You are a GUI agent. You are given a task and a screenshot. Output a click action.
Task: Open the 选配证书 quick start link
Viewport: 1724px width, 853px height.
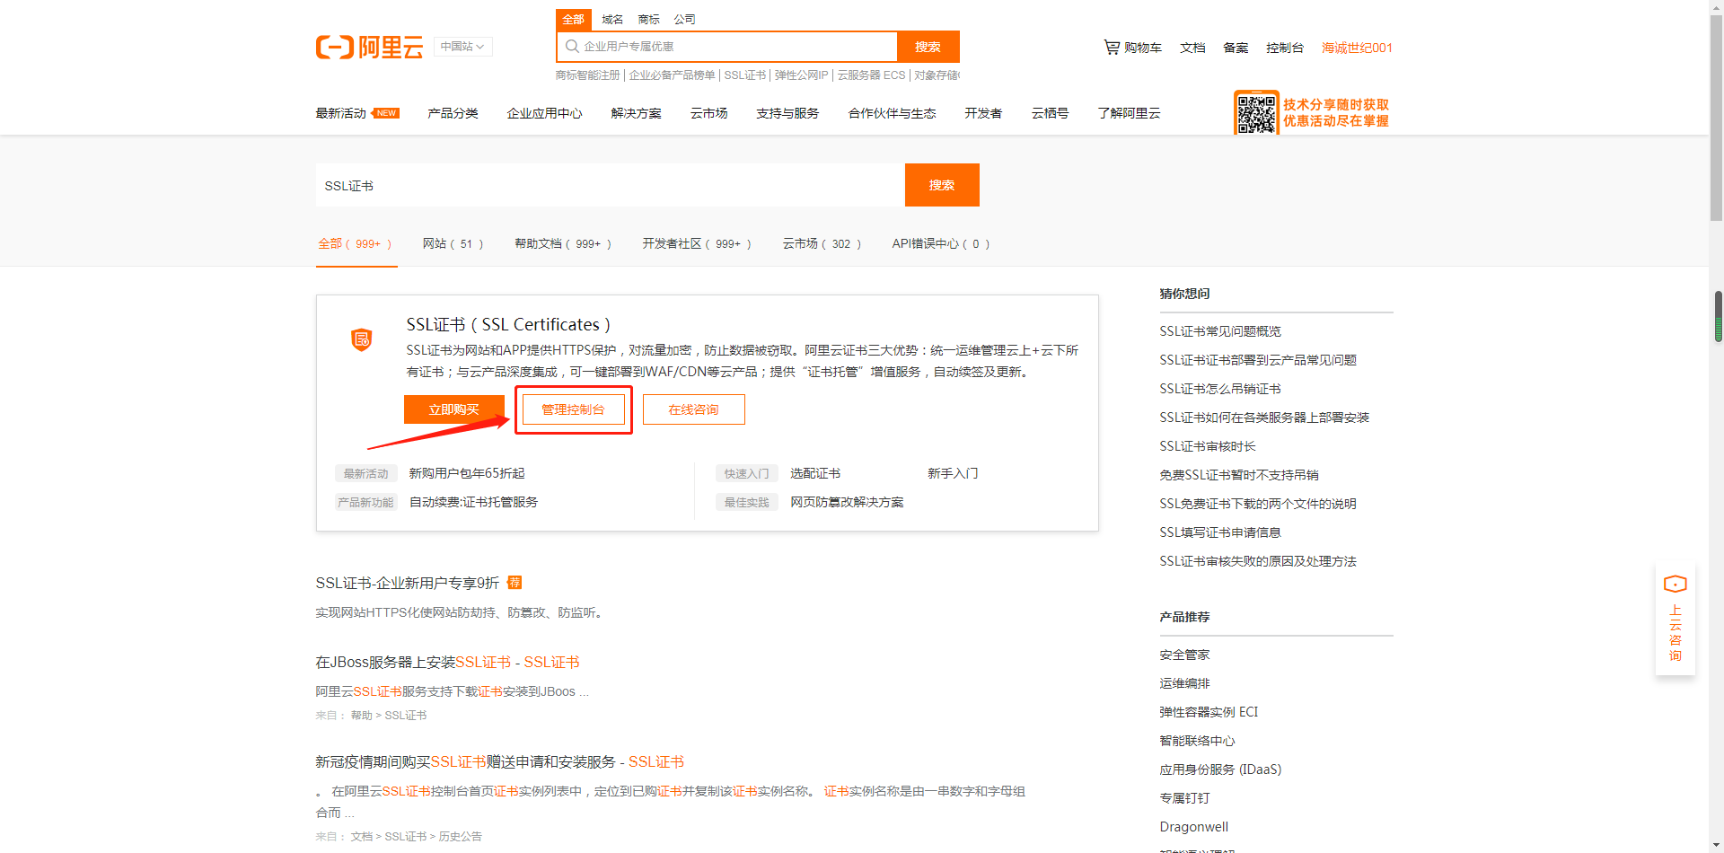point(815,473)
